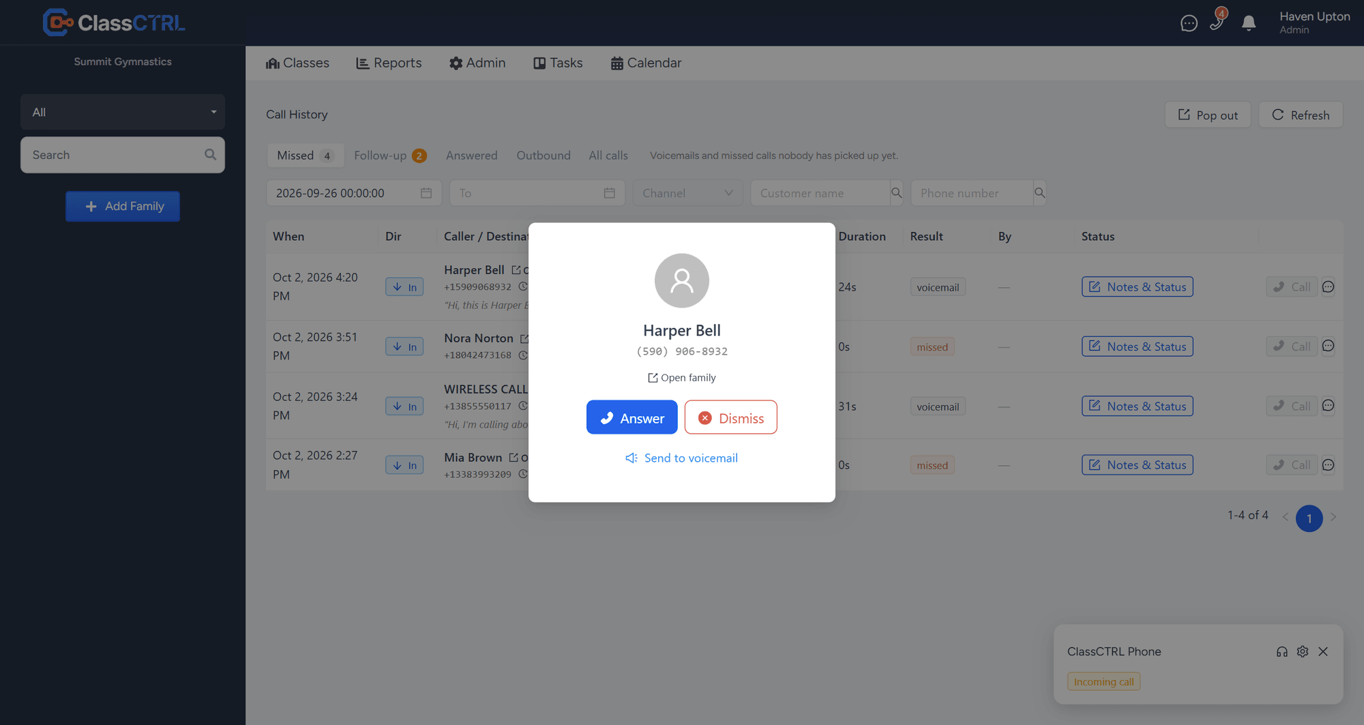Image resolution: width=1364 pixels, height=725 pixels.
Task: Open the Reports menu
Action: point(389,63)
